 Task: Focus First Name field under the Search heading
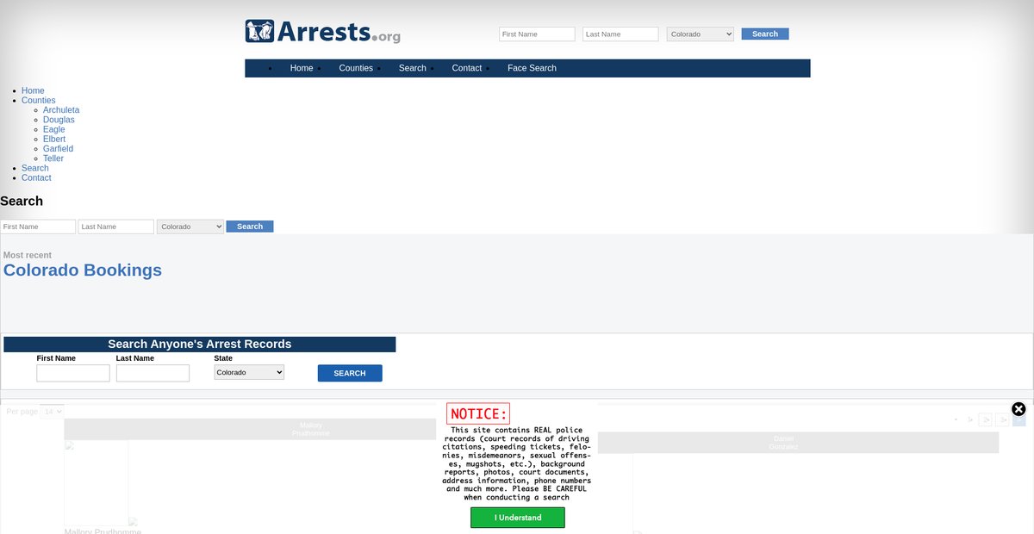tap(38, 227)
